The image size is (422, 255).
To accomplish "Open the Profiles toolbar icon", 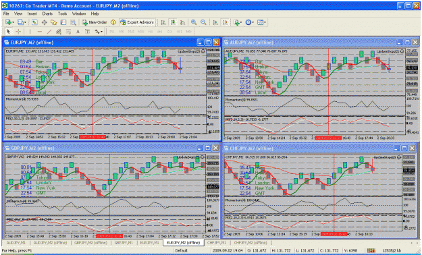I will tap(20, 22).
